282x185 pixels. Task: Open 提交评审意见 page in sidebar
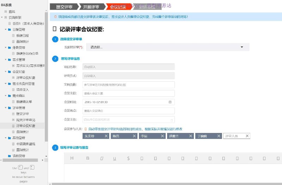point(26,120)
